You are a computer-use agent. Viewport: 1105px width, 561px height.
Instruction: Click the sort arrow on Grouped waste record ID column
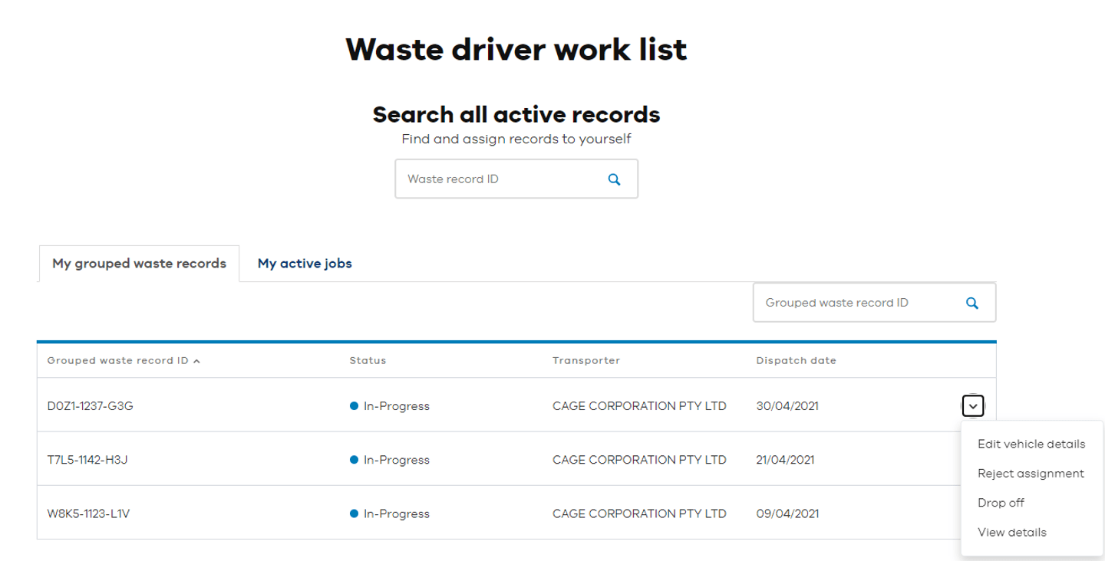point(197,360)
